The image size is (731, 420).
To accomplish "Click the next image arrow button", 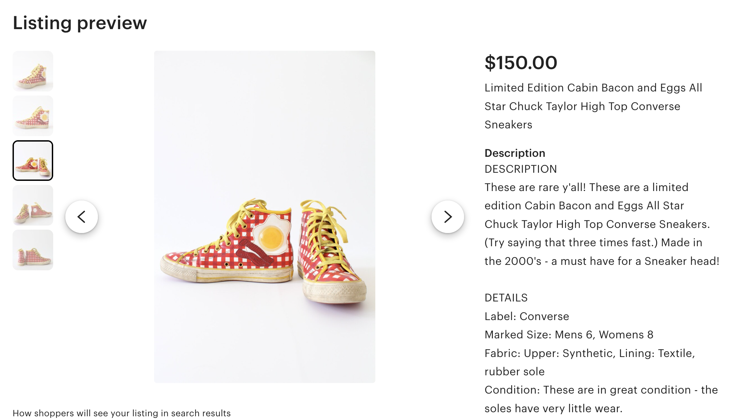I will pyautogui.click(x=448, y=217).
